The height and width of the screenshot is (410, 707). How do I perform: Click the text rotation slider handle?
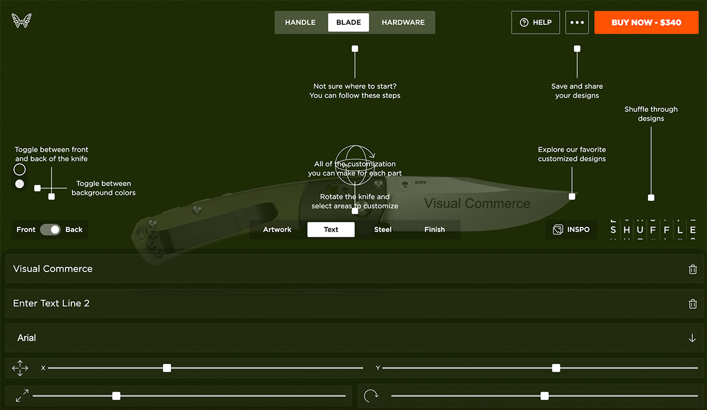pyautogui.click(x=544, y=396)
